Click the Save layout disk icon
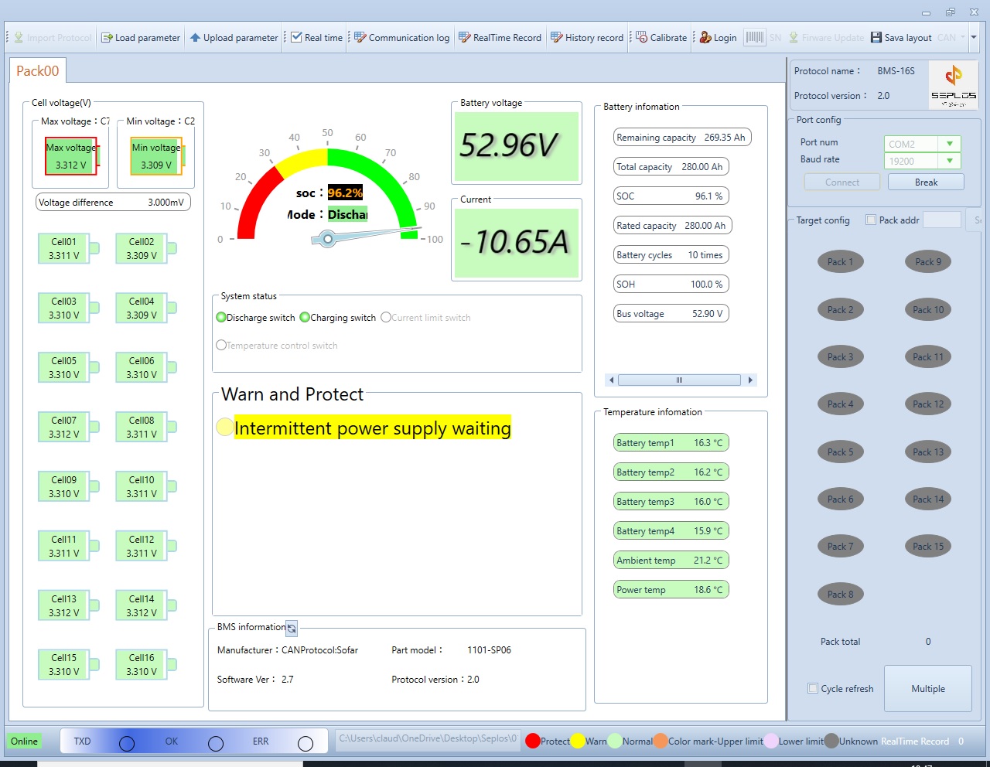 (x=876, y=37)
